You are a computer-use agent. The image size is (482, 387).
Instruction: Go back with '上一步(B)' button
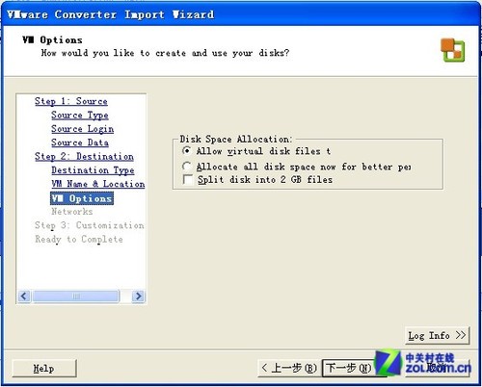click(289, 368)
